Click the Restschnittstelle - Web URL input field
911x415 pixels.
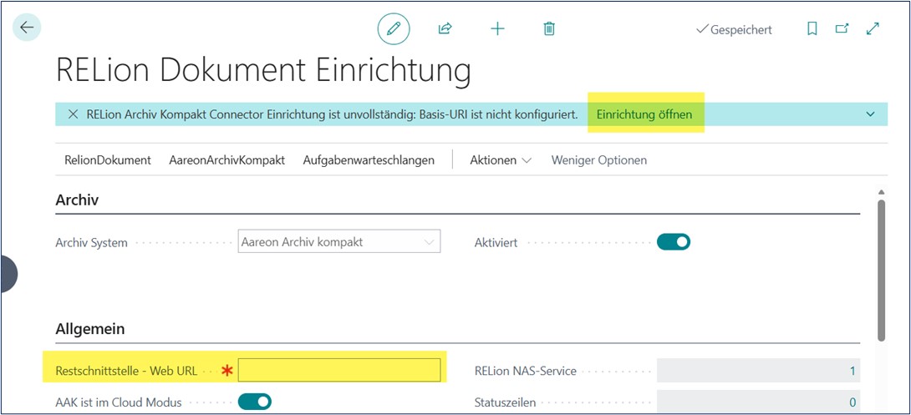click(339, 370)
